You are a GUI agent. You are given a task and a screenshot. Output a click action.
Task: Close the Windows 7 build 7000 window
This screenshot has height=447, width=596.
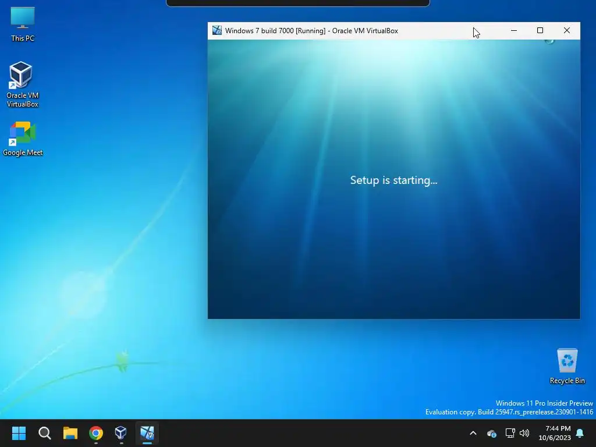(x=567, y=30)
